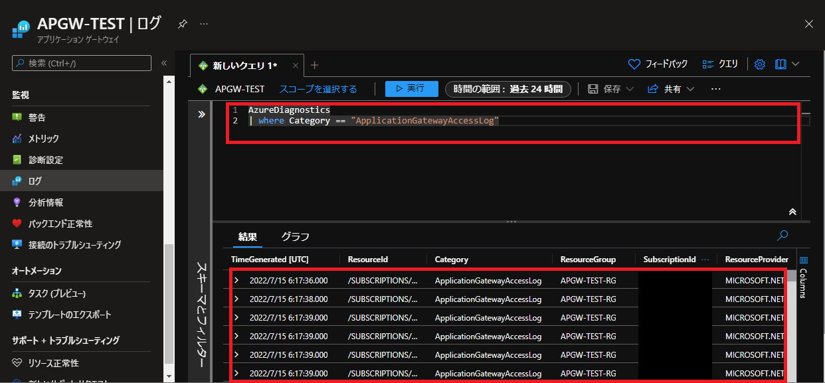Screen dimensions: 825x383
Task: Click the 分析情報 insights lightbulb icon
Action: (x=17, y=202)
